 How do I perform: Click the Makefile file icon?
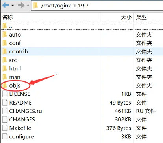pos(5,128)
